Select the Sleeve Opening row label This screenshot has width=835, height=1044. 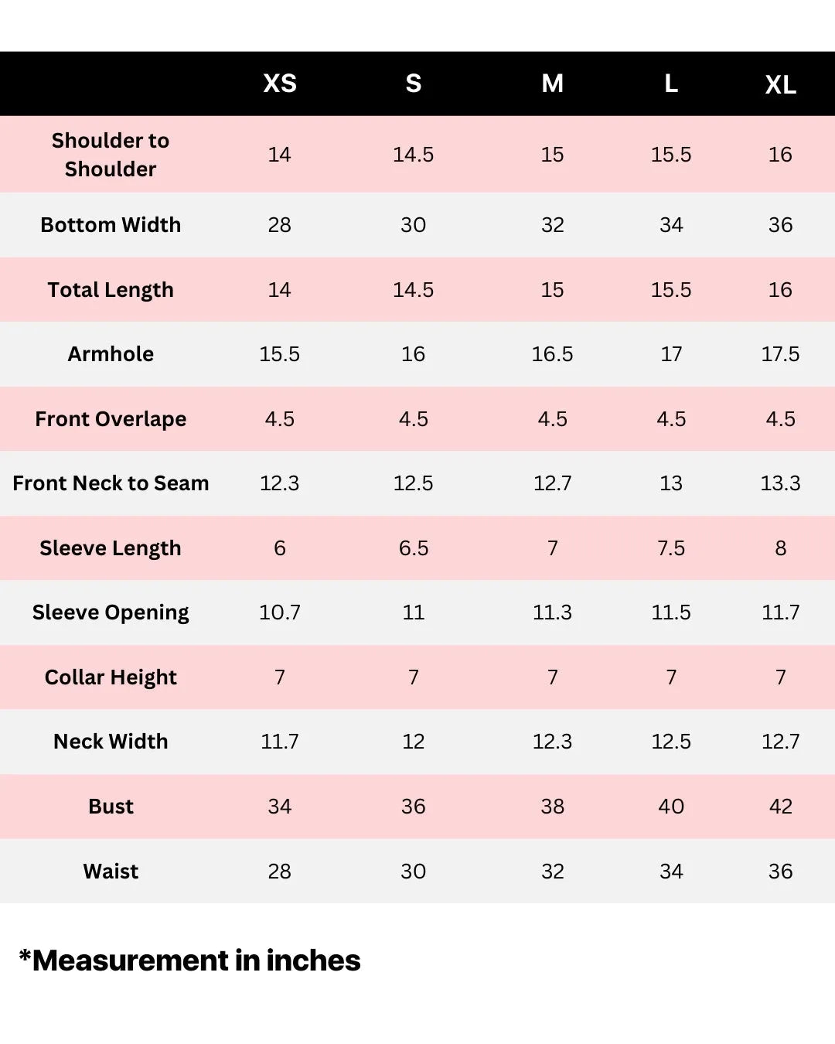(111, 612)
